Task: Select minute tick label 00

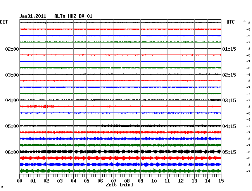Action: click(x=20, y=181)
